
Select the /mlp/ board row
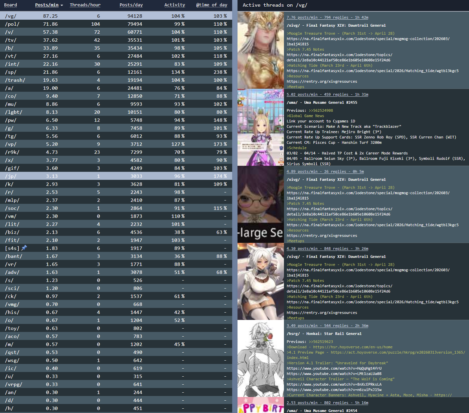(116, 200)
